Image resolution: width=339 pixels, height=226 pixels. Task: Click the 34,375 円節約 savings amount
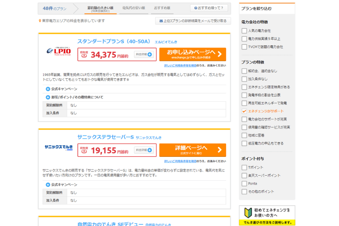tap(109, 55)
